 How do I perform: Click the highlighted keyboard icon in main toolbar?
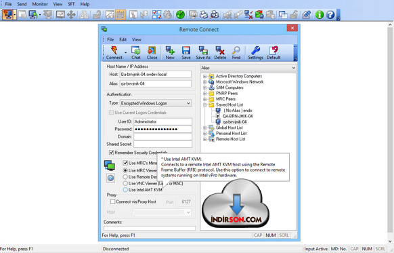pos(121,15)
